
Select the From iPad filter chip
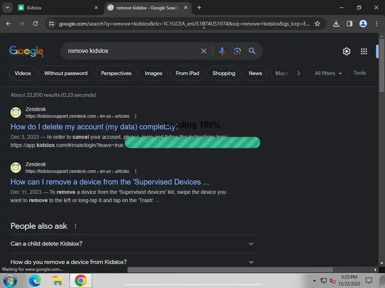pyautogui.click(x=187, y=73)
